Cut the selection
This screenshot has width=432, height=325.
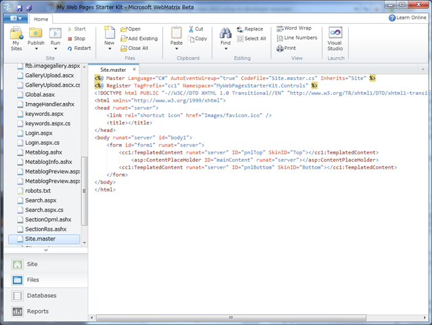tap(196, 29)
